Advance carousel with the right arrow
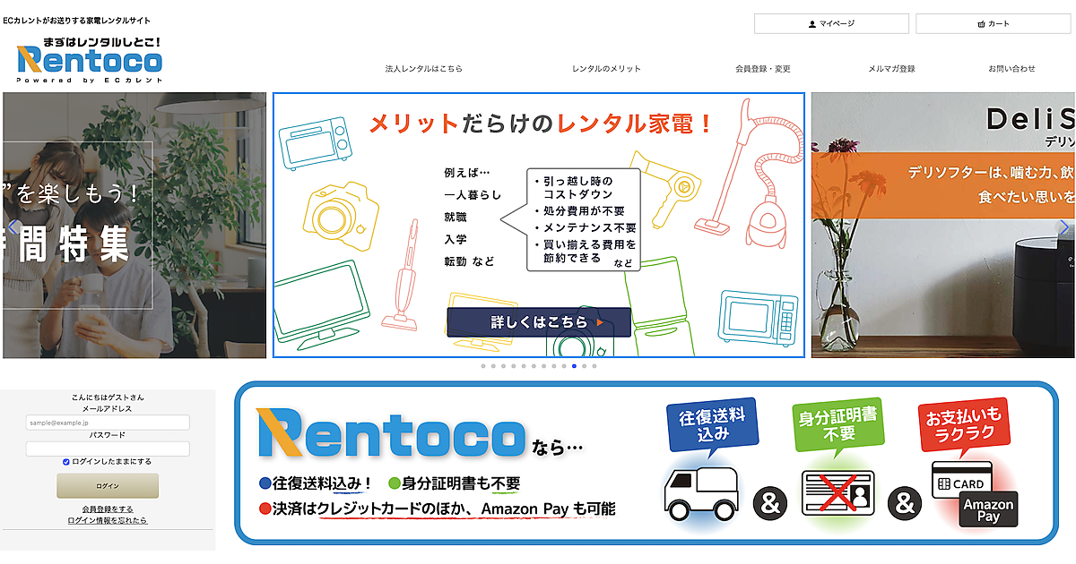 [1063, 227]
